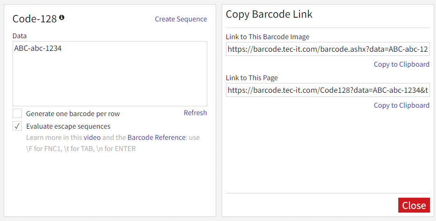Uncheck the Evaluate escape sequences checkbox
The width and height of the screenshot is (436, 221).
(x=17, y=126)
